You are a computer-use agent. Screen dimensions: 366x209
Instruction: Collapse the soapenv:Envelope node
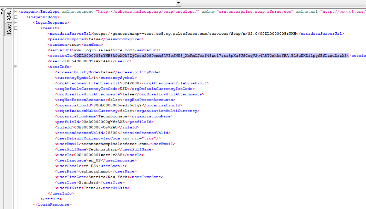16,11
